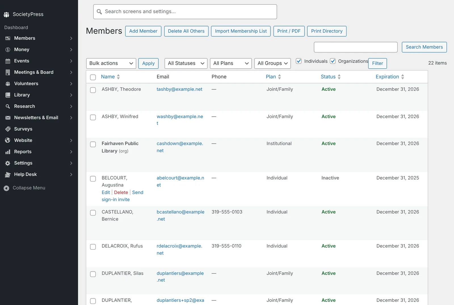
Task: Expand the Money submenu chevron
Action: pyautogui.click(x=71, y=50)
